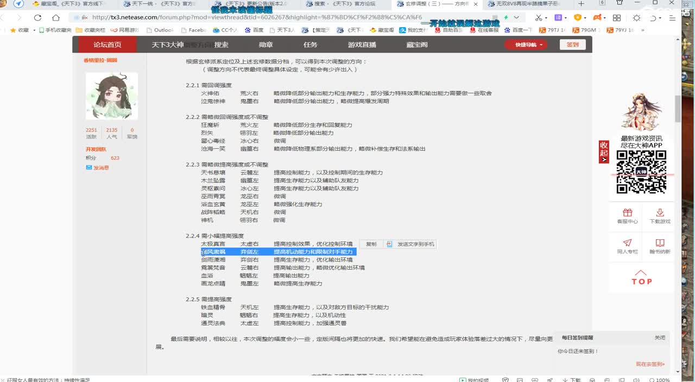
Task: Open the address bar history dropdown arrow
Action: tap(516, 17)
